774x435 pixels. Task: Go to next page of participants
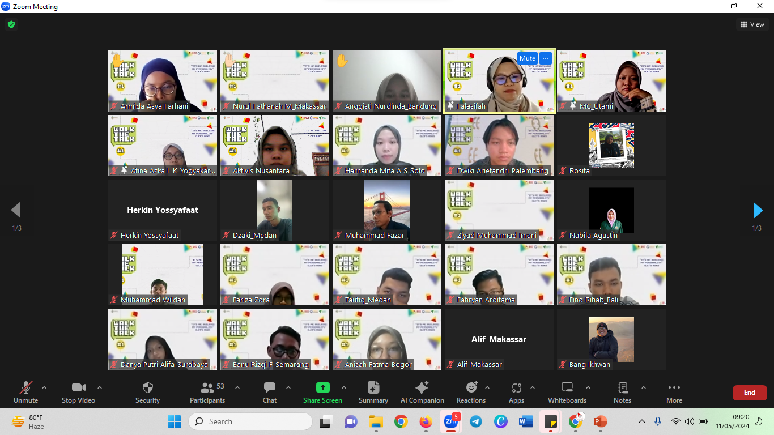(x=758, y=210)
